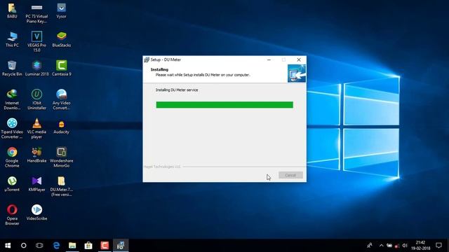Screen dimensions: 449x252
Task: Open VLC media player shortcut
Action: coord(36,128)
